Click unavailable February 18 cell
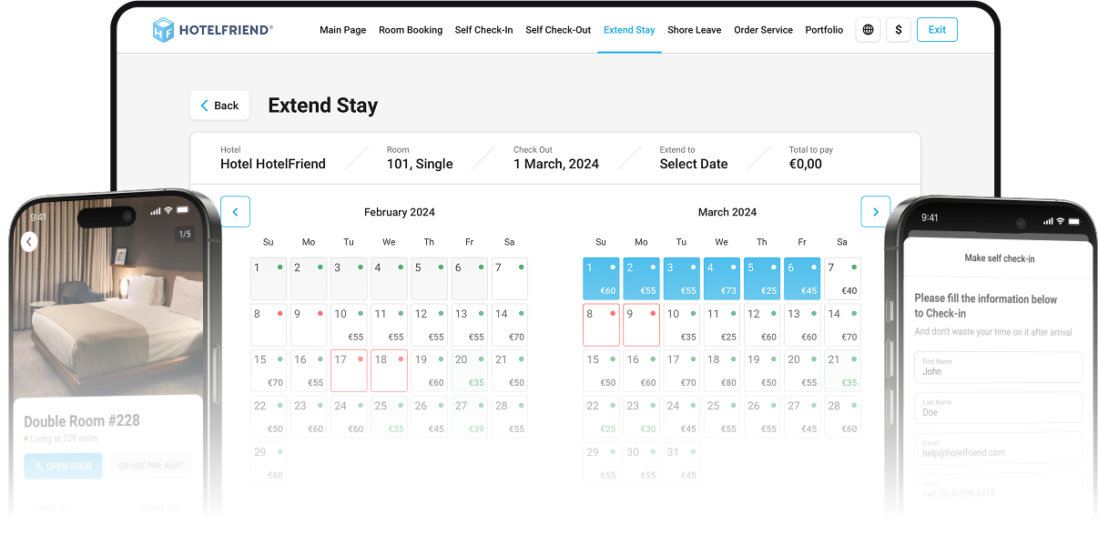1098x545 pixels. pyautogui.click(x=389, y=371)
